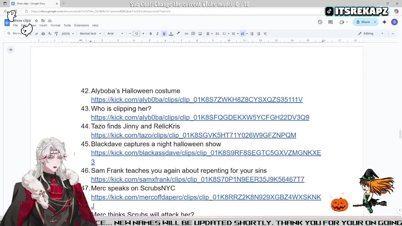
Task: Open the Google Docs home icon
Action: [x=7, y=23]
